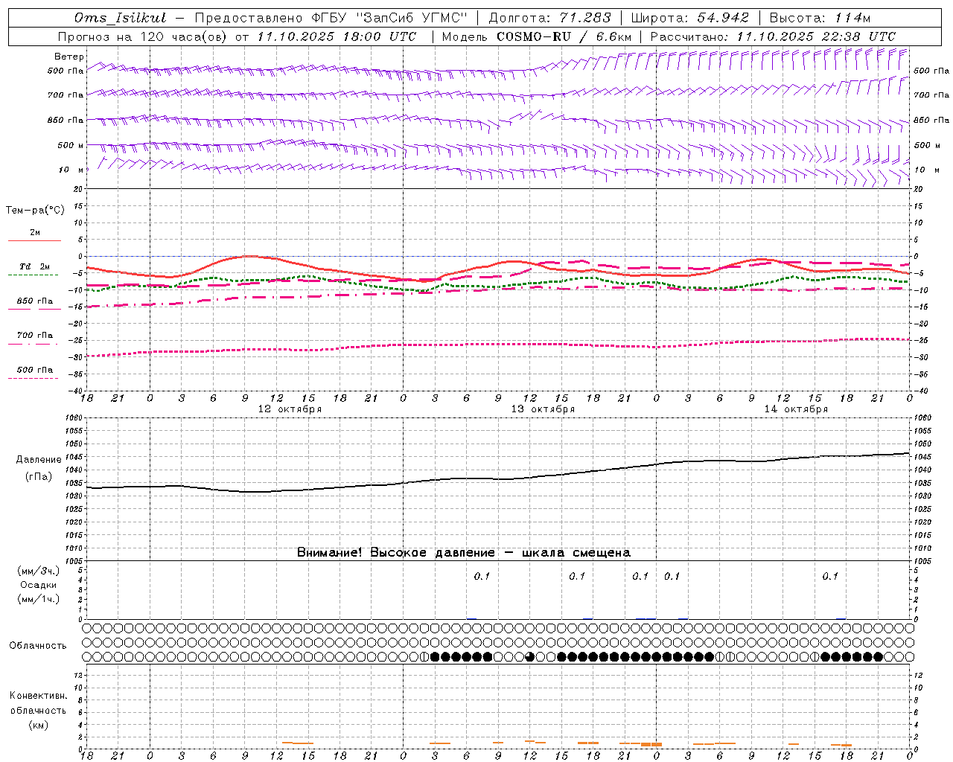Click the '(мм/1ч.)' precipitation unit label
This screenshot has height=762, width=953.
pyautogui.click(x=39, y=599)
